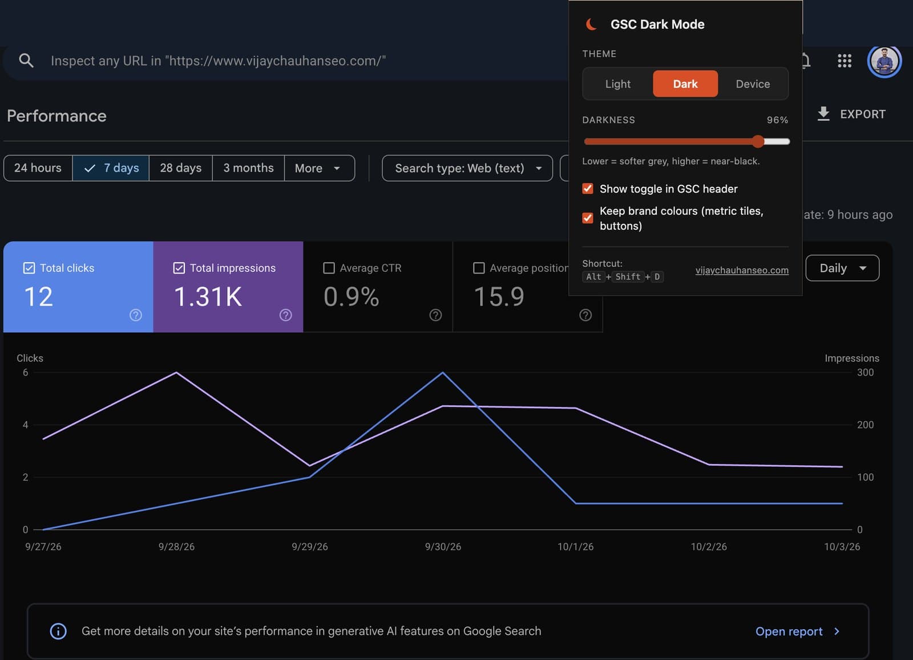Expand the More date range dropdown

pos(319,168)
